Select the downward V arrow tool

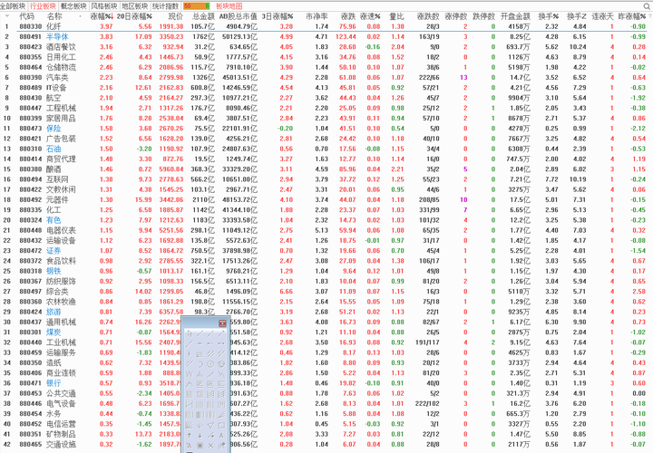pyautogui.click(x=200, y=425)
